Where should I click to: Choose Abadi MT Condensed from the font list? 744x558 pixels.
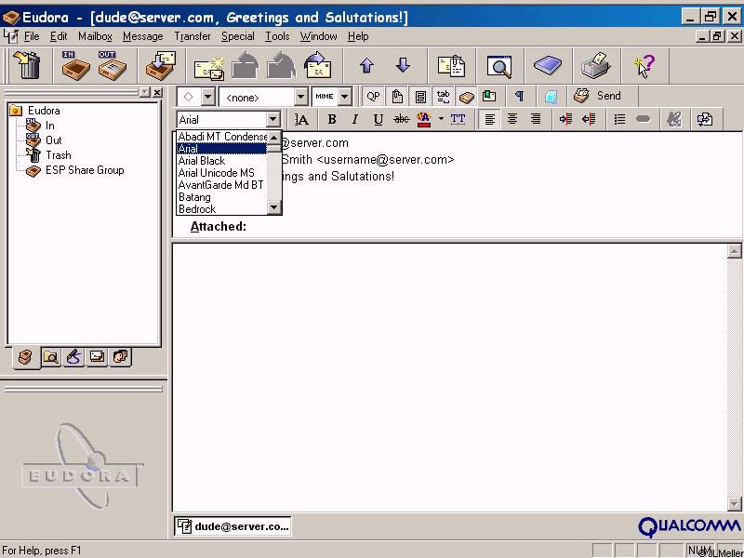221,137
